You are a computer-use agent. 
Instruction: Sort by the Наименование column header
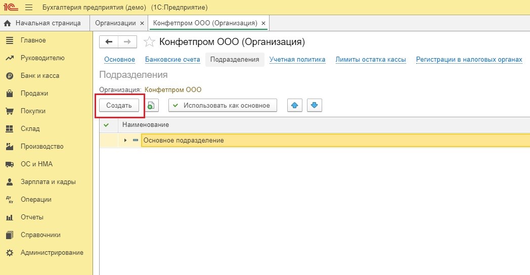(x=146, y=125)
